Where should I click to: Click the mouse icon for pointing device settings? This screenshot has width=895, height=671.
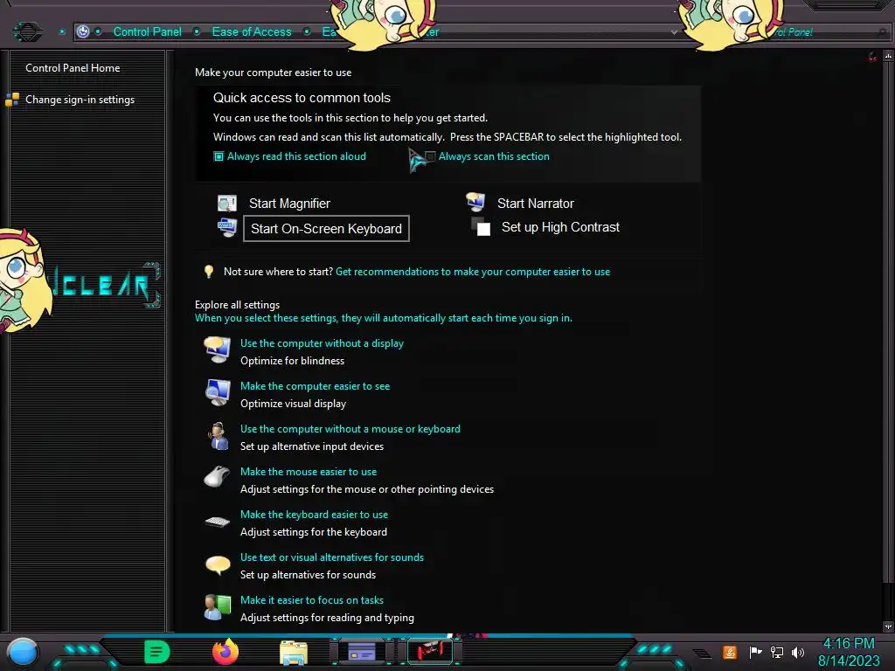point(217,477)
